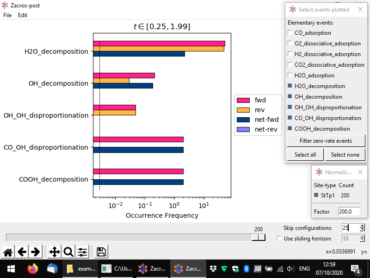Uncheck the H2O_decomposition event
This screenshot has height=278, width=370.
click(290, 86)
